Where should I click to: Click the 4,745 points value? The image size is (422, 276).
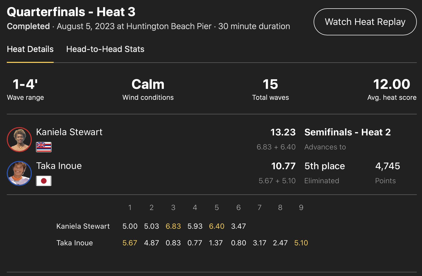(388, 166)
